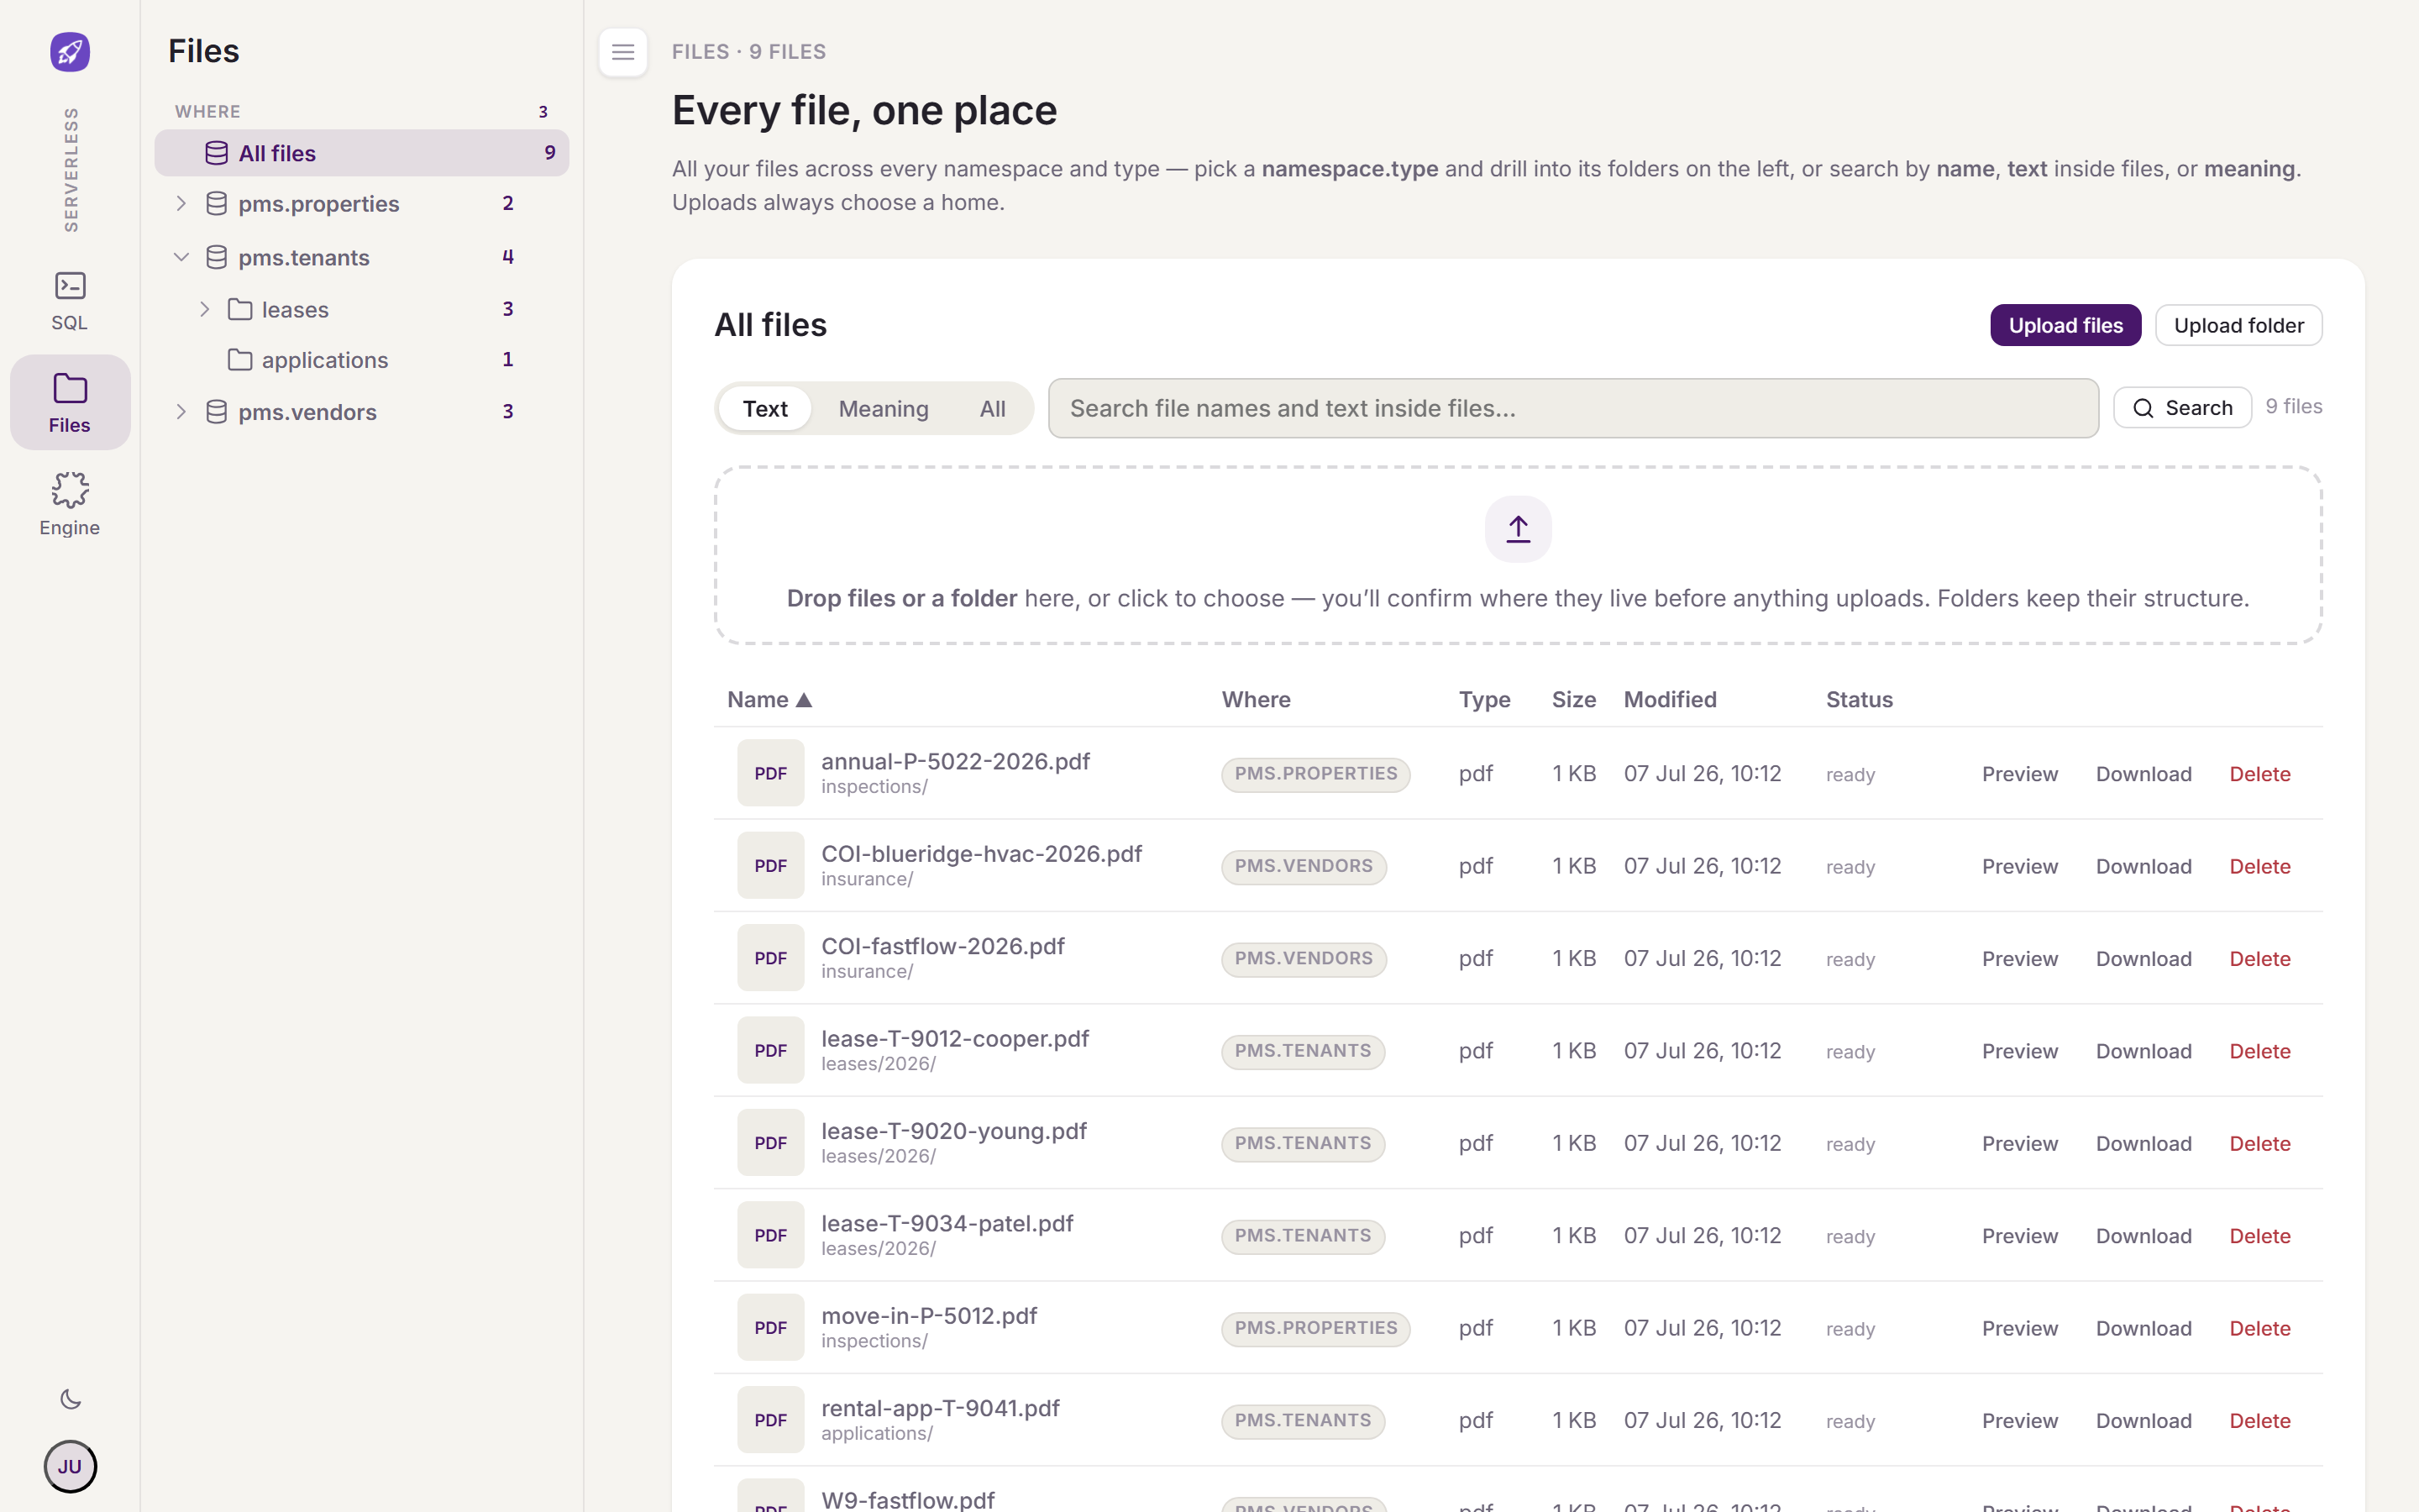
Task: Switch to Text search mode
Action: pos(764,408)
